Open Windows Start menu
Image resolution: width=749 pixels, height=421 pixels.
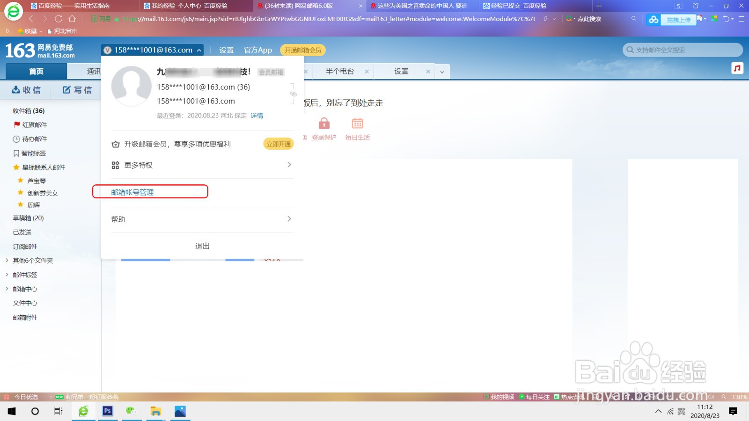click(x=12, y=411)
